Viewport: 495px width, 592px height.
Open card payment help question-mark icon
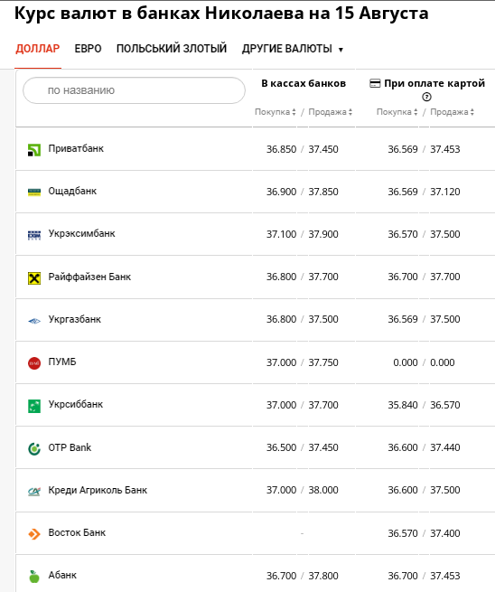(426, 97)
